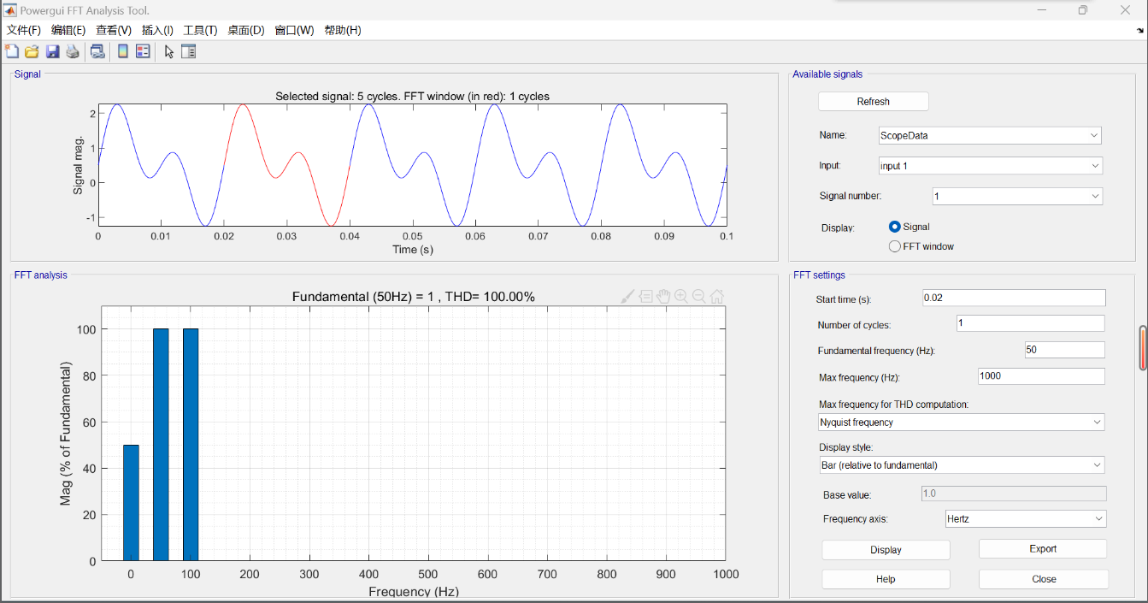Viewport: 1148px width, 603px height.
Task: Open the 桌面(D) menu
Action: (x=245, y=30)
